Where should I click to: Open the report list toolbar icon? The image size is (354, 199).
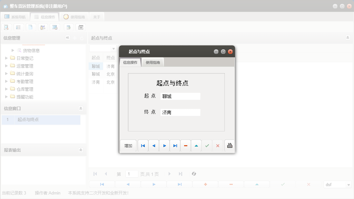[x=18, y=27]
